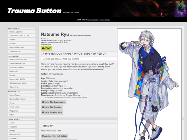The height and width of the screenshot is (140, 187).
Task: Click the 'Character Designer: Komiya Kuniharu' line
Action: (x=56, y=40)
